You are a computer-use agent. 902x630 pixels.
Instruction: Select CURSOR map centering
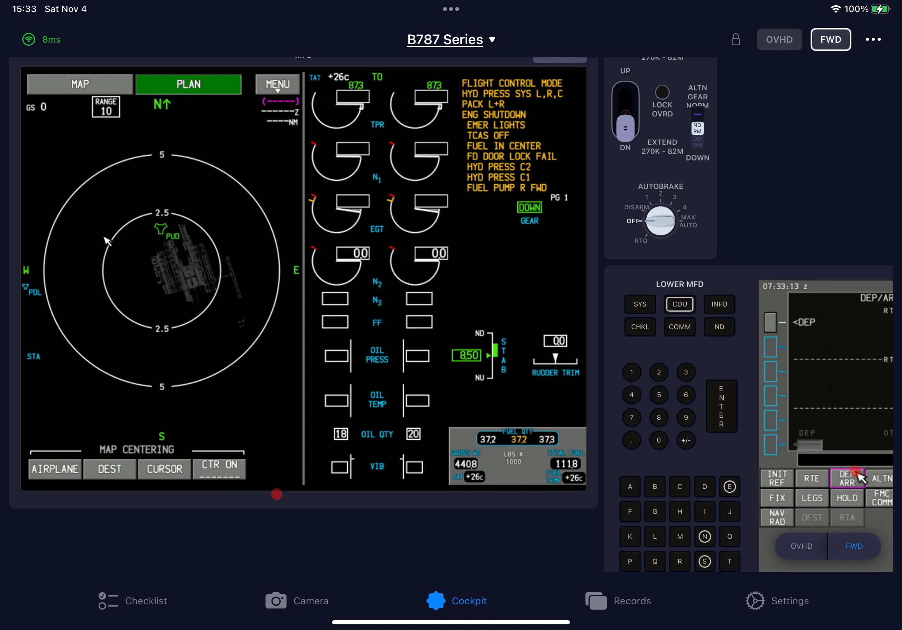click(164, 469)
